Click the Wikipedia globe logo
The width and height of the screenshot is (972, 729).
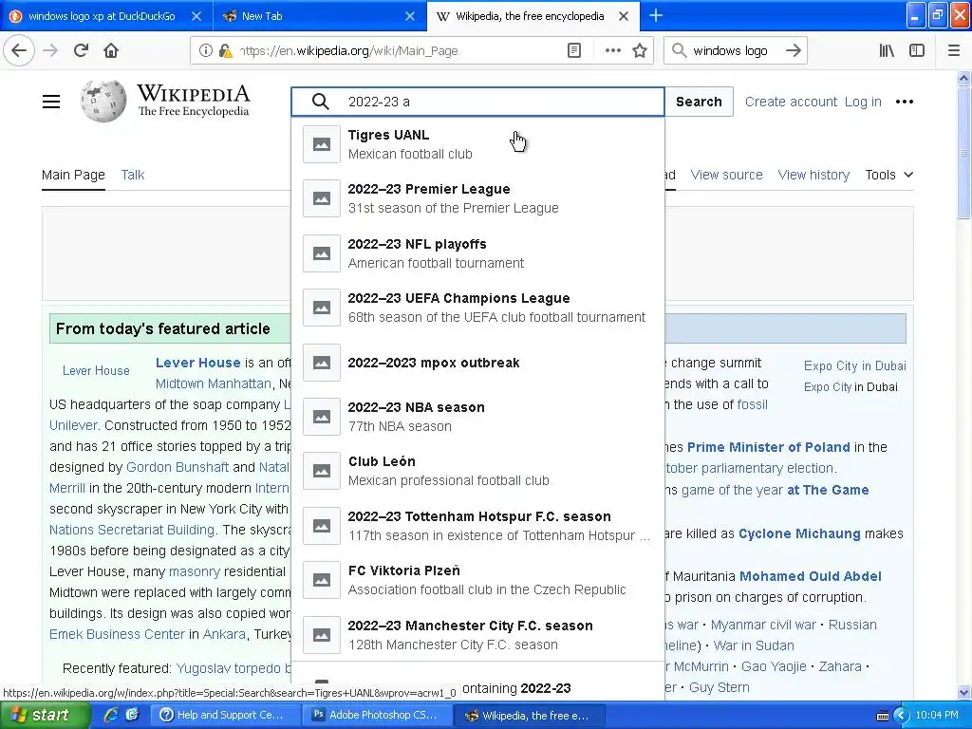coord(103,101)
